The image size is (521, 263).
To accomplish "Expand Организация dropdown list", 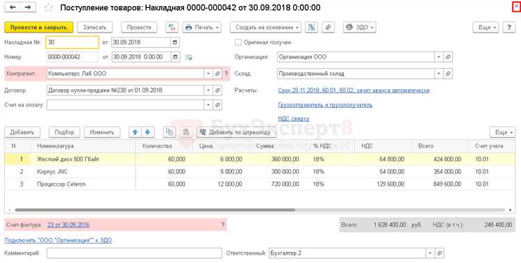I will (439, 57).
